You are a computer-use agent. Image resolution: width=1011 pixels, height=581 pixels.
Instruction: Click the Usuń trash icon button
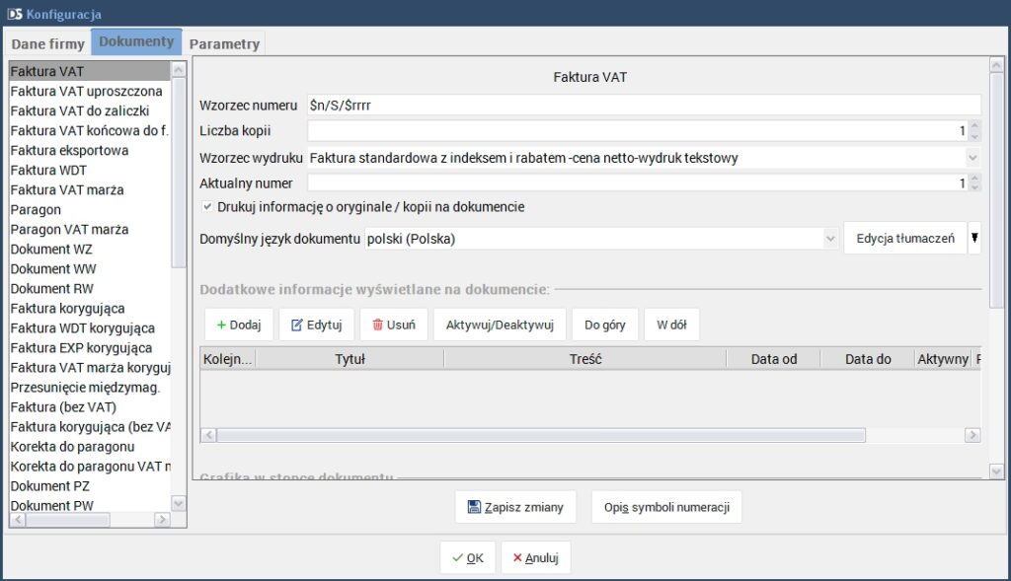point(393,325)
